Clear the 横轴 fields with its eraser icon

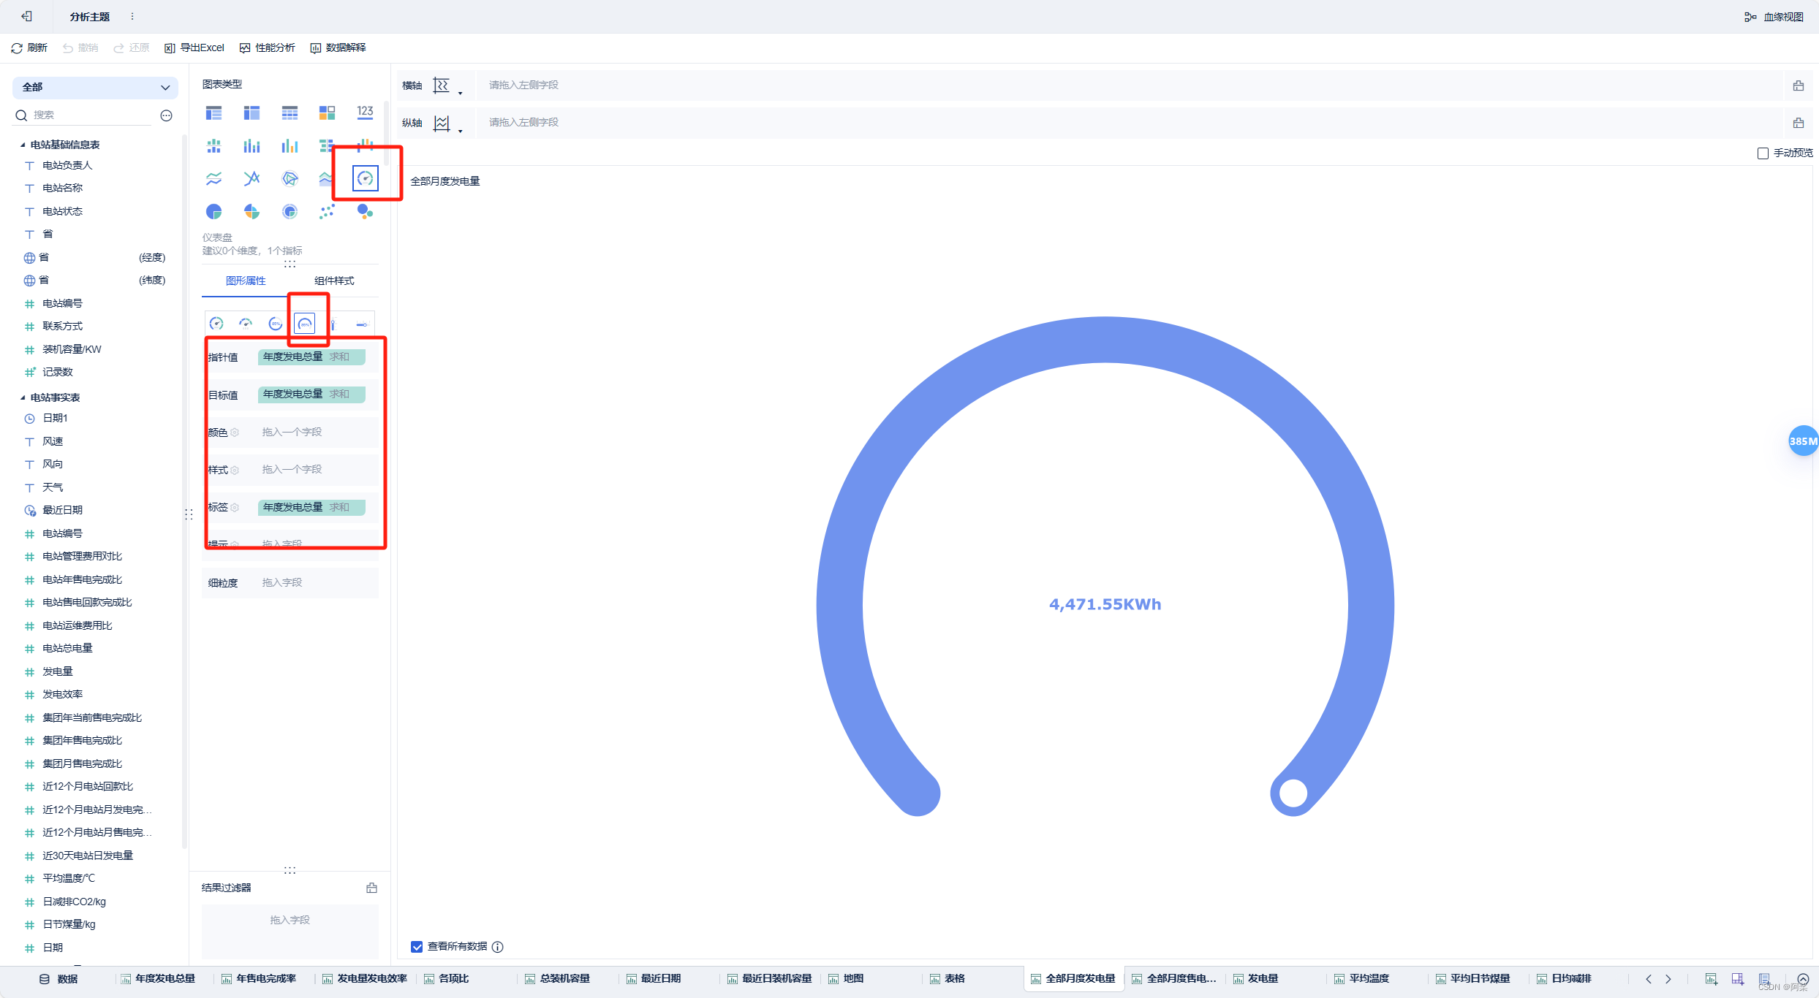click(x=1799, y=85)
